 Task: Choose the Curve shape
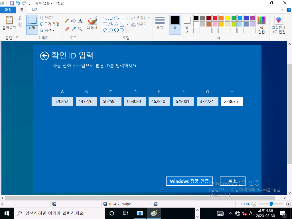point(111,19)
